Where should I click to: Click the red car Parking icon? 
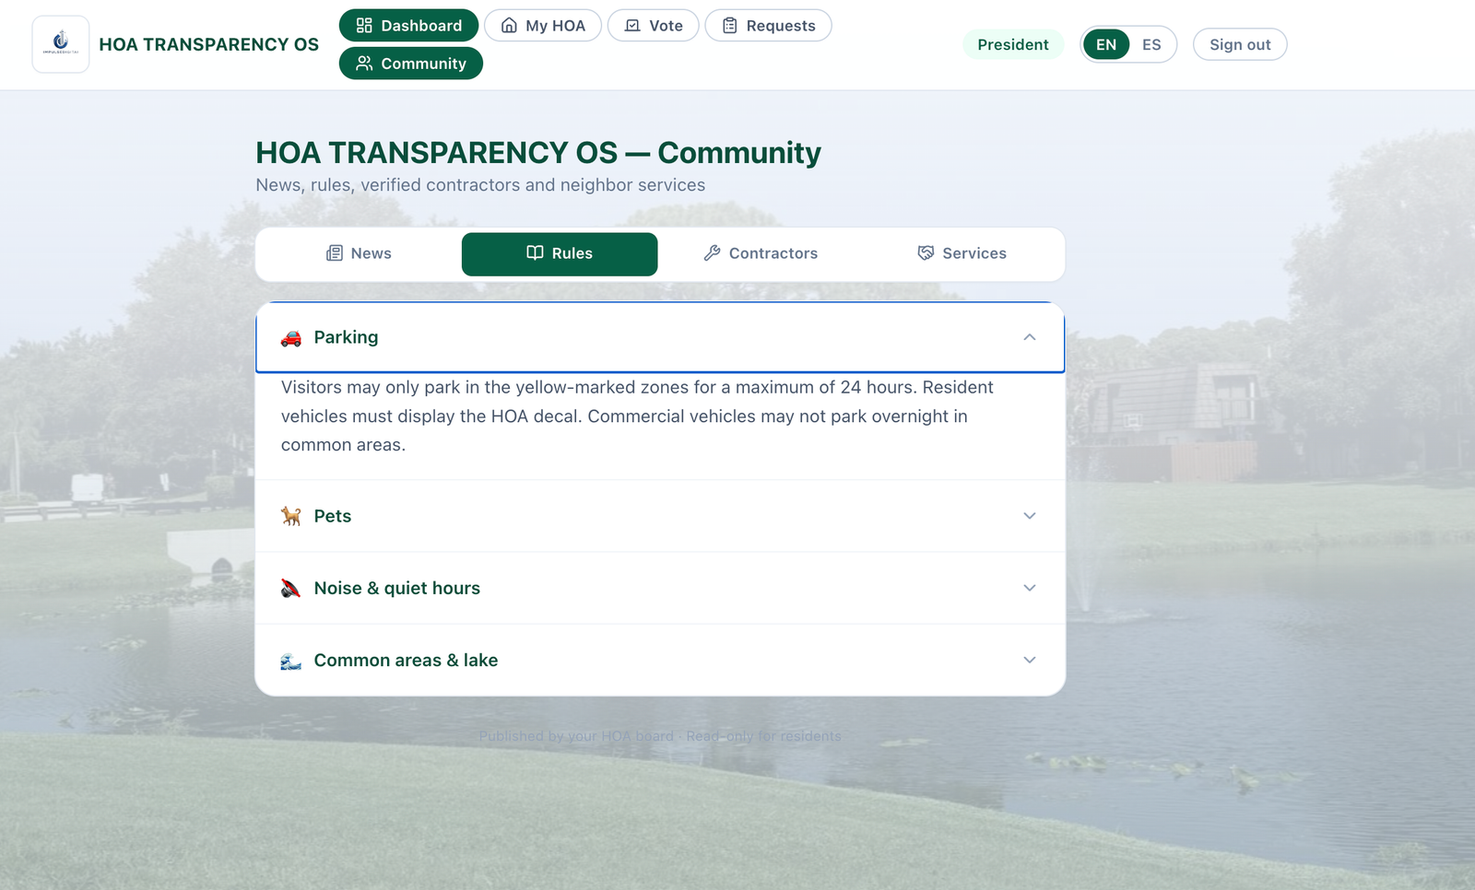291,338
